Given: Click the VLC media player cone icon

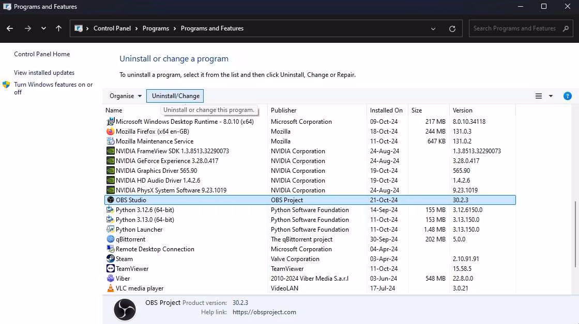Looking at the screenshot, I should (111, 288).
